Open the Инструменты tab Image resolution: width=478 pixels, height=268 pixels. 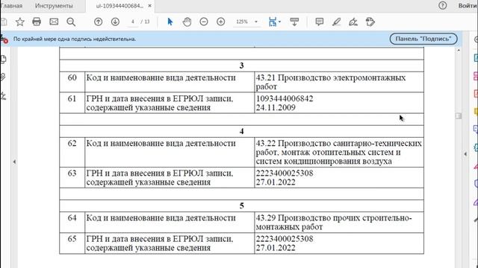(x=54, y=6)
